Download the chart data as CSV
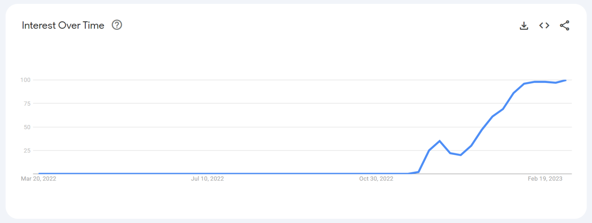 point(524,26)
